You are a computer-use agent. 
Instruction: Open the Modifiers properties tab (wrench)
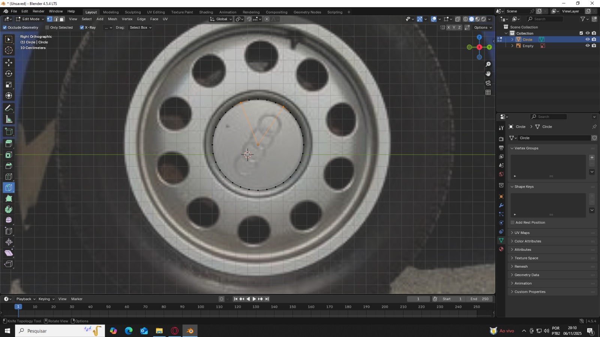[501, 206]
